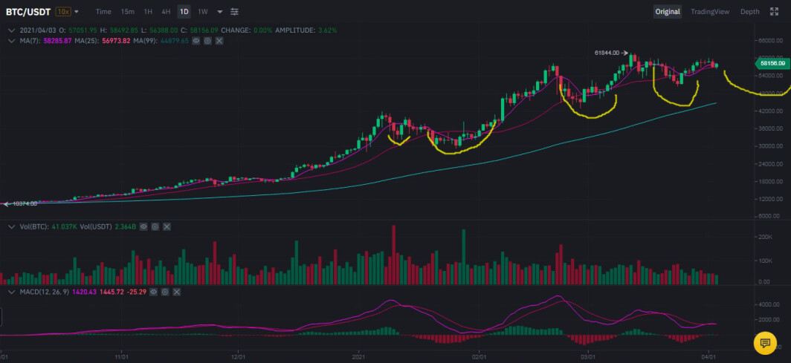
Task: Click the 12/01 date axis label
Action: pyautogui.click(x=237, y=356)
